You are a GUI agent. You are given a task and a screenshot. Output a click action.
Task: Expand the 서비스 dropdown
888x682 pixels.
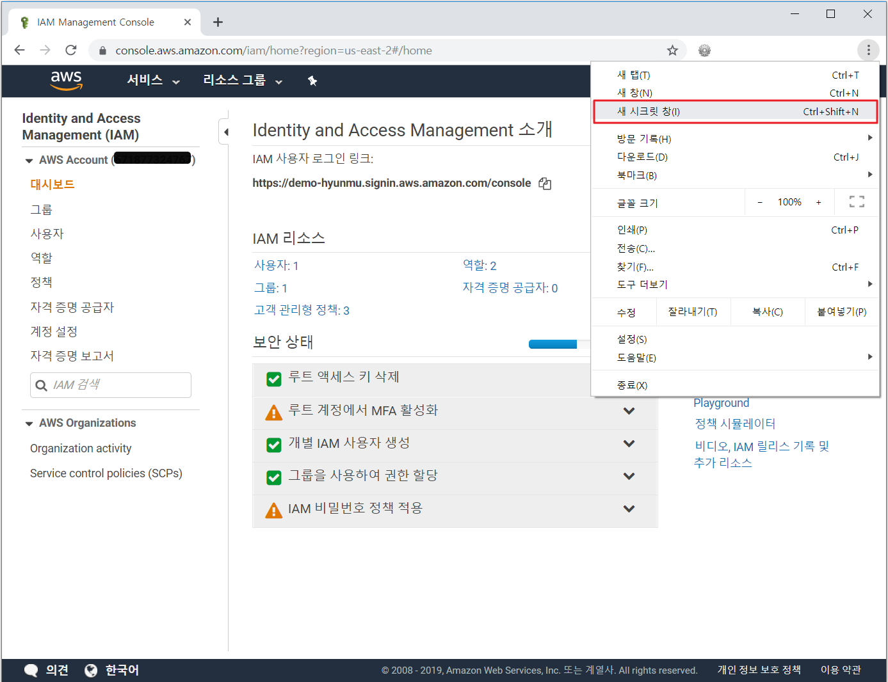(x=154, y=81)
